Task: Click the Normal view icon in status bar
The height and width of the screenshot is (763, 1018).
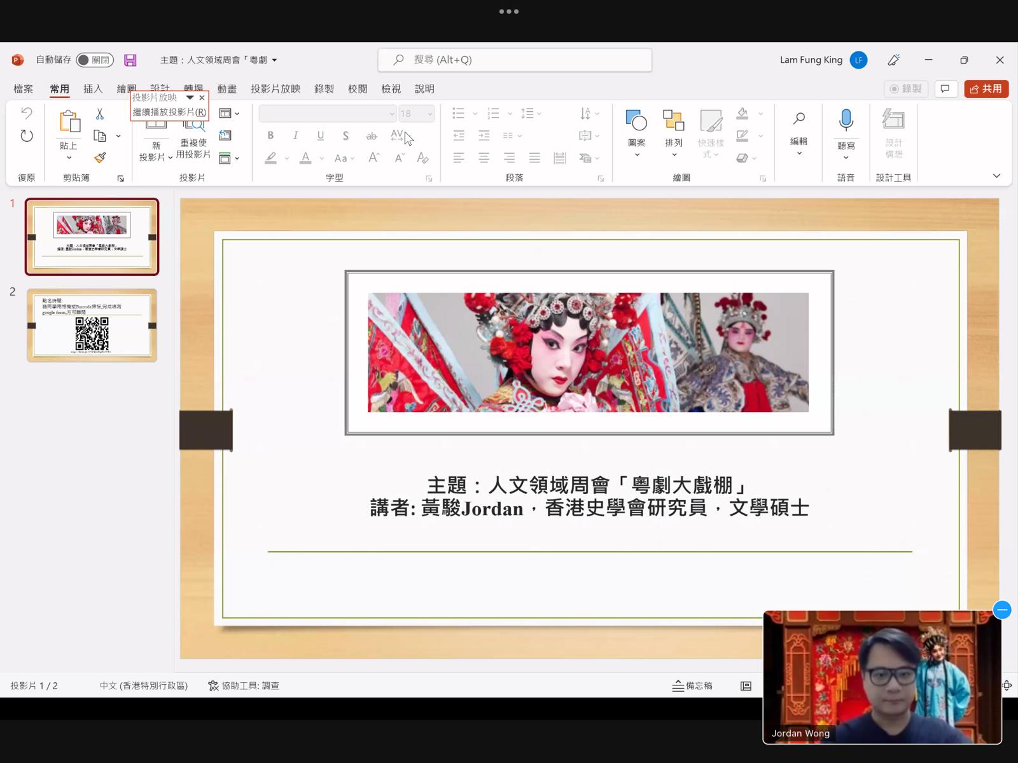Action: coord(746,685)
